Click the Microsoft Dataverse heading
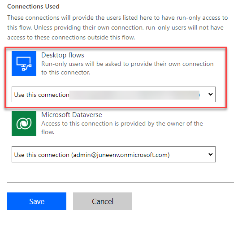238x231 pixels. [72, 115]
